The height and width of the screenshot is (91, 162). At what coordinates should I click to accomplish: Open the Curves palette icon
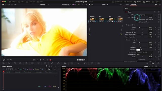(x=38, y=63)
